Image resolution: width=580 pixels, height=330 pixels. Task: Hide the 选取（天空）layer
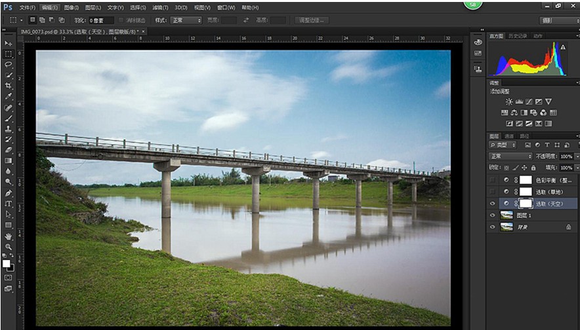click(492, 204)
